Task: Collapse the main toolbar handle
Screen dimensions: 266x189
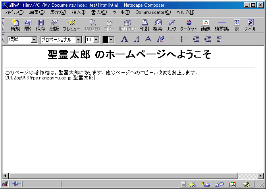Action: (x=3, y=25)
